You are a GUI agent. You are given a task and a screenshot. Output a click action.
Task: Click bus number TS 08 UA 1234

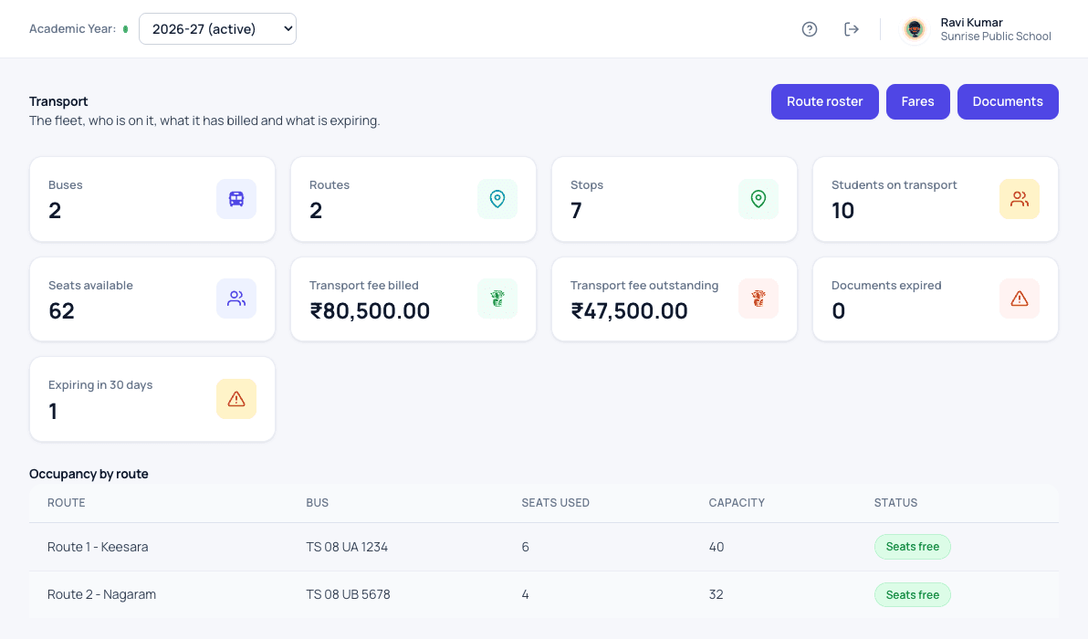tap(347, 547)
